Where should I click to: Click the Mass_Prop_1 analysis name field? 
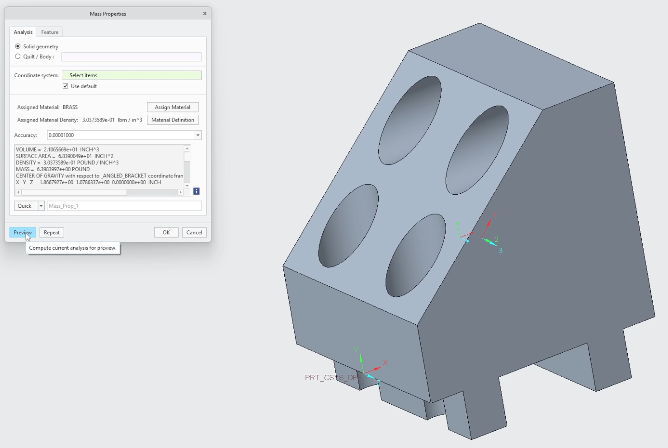tap(124, 206)
